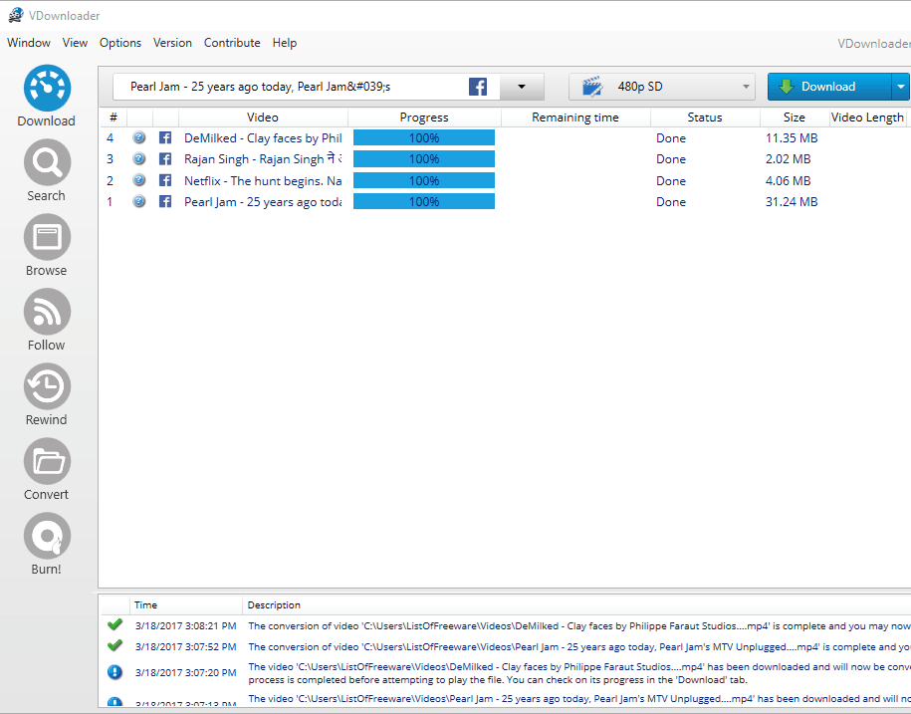Click the 3/18/2017 3:07:52 PM log timestamp
The image size is (911, 714).
coord(186,647)
